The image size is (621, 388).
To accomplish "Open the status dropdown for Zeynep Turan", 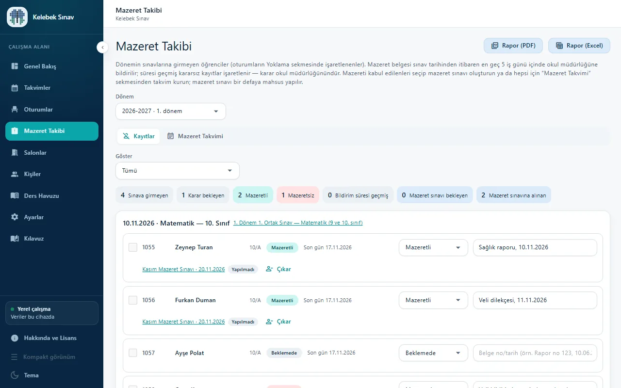I will (433, 247).
